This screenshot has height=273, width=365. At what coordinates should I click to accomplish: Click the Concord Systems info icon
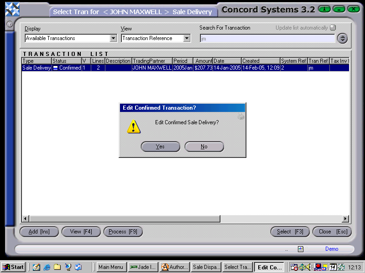(324, 9)
